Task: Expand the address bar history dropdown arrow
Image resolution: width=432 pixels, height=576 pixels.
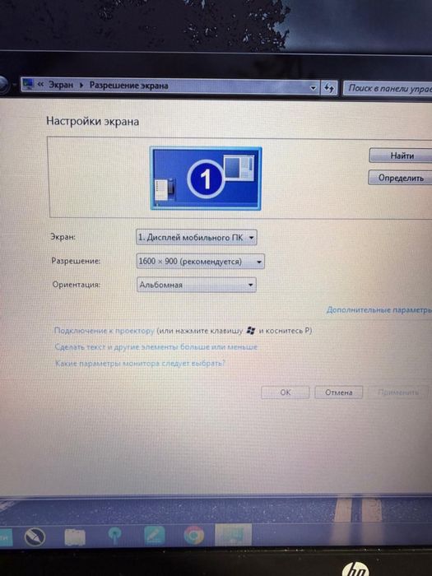Action: coord(314,88)
